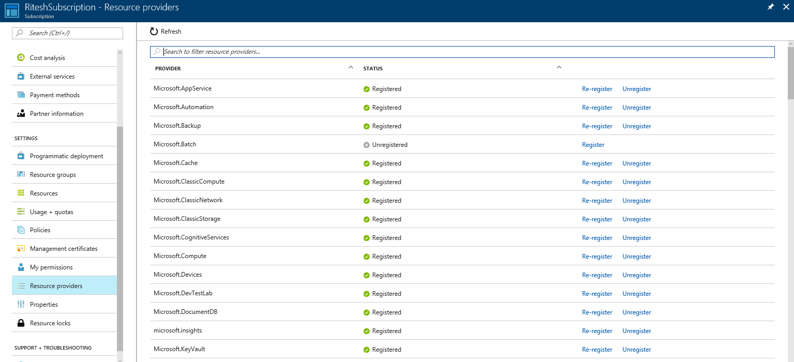Click the Properties sliders icon
Image resolution: width=794 pixels, height=362 pixels.
(21, 305)
